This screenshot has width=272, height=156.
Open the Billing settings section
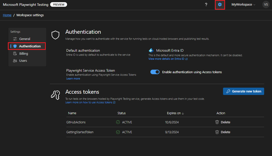[x=24, y=53]
